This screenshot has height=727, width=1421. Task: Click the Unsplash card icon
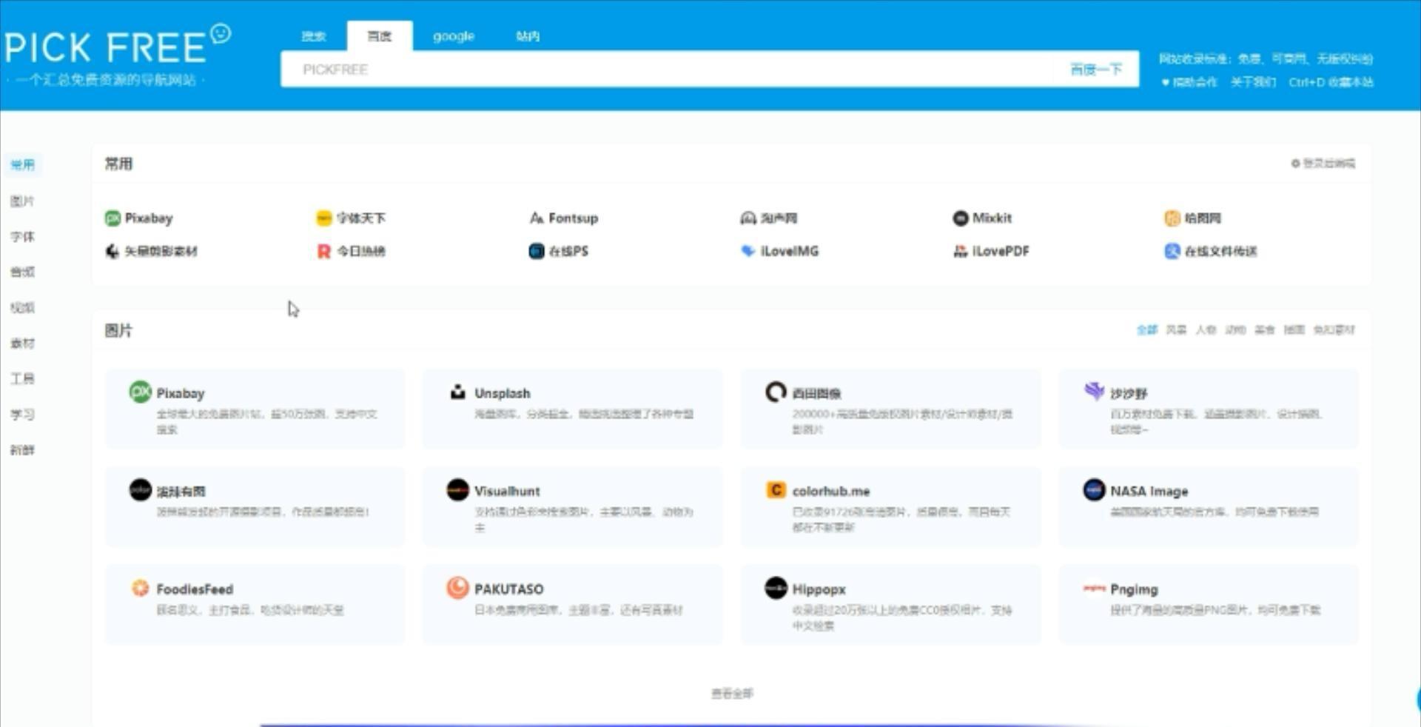pos(458,392)
